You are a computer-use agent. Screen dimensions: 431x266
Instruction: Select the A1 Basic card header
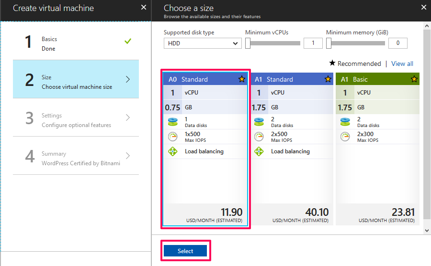click(377, 79)
